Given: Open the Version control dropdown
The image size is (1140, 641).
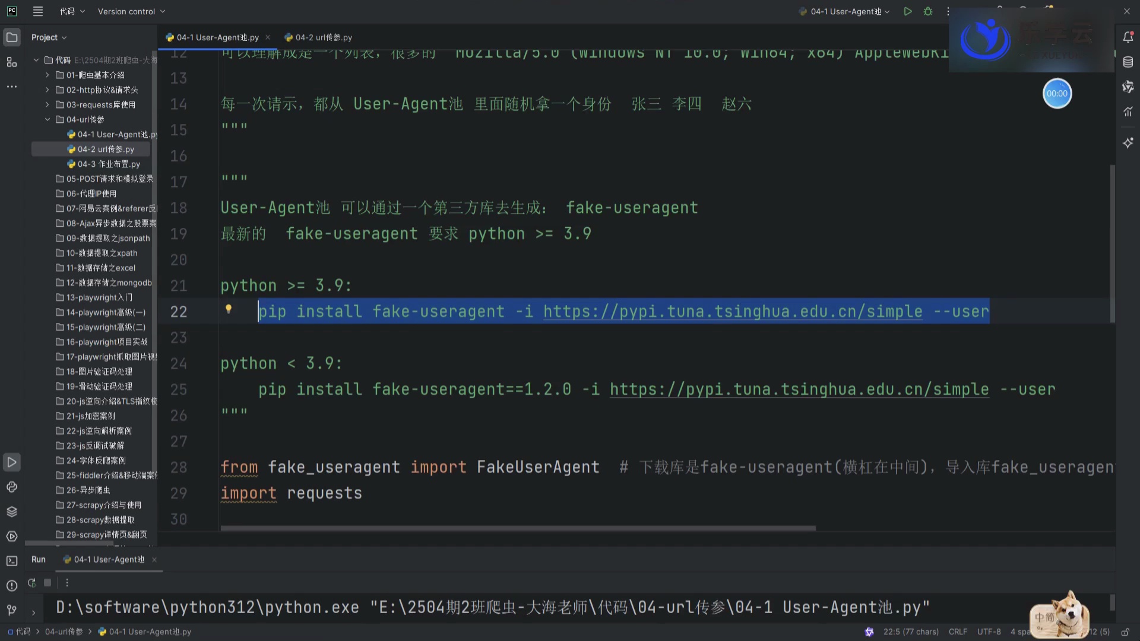Looking at the screenshot, I should (x=131, y=11).
